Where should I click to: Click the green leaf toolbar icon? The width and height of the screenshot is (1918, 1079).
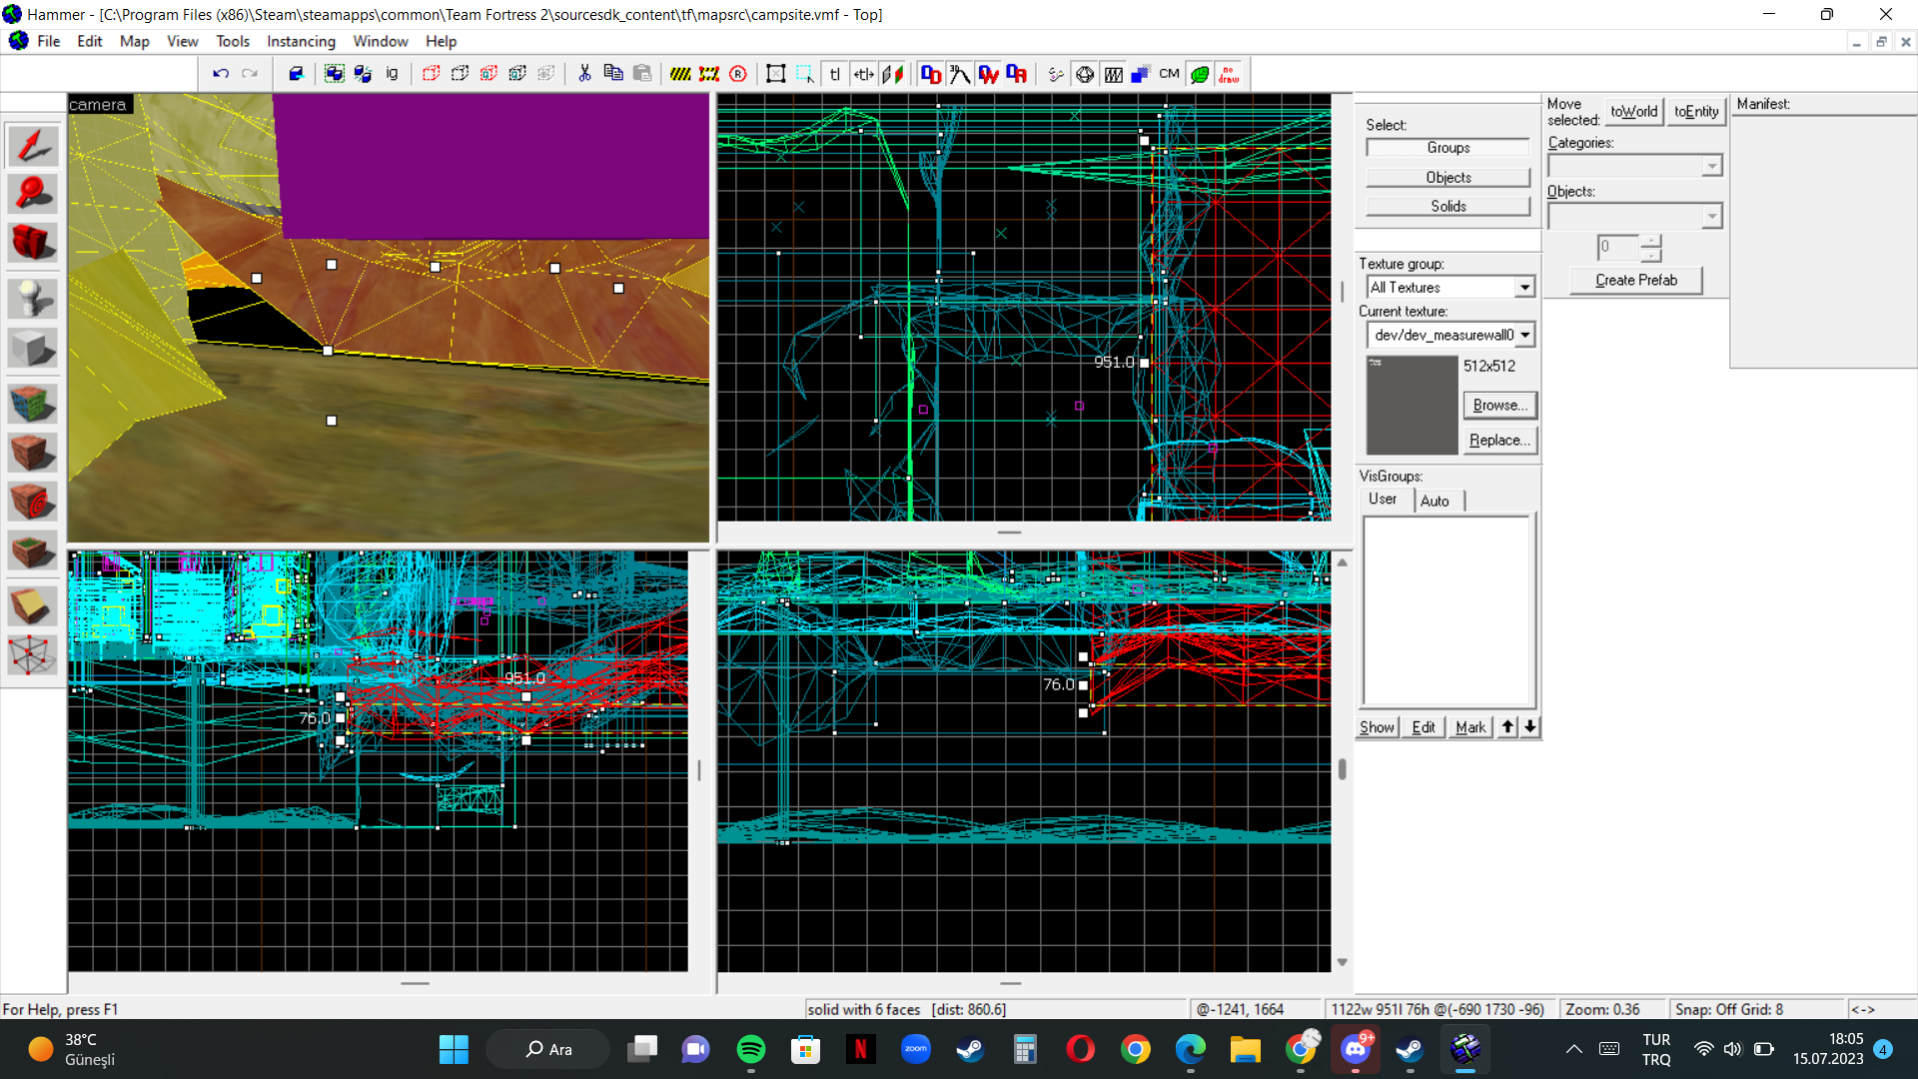[1200, 74]
